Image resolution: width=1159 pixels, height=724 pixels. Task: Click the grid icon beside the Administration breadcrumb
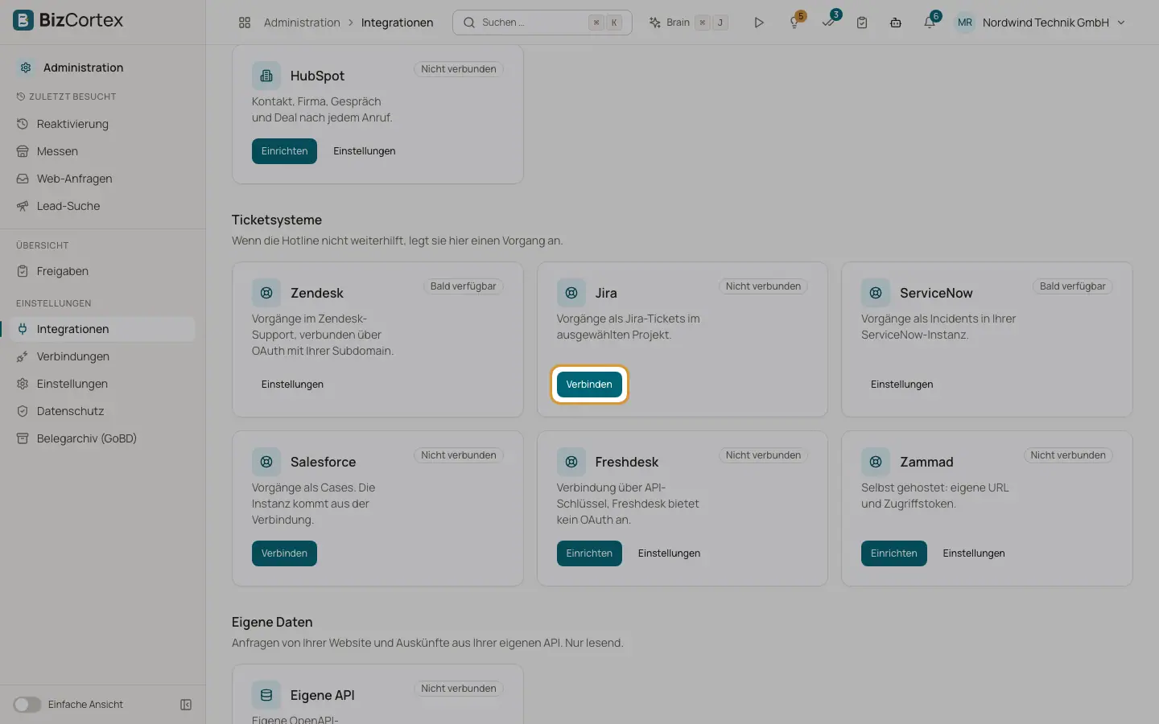click(245, 23)
